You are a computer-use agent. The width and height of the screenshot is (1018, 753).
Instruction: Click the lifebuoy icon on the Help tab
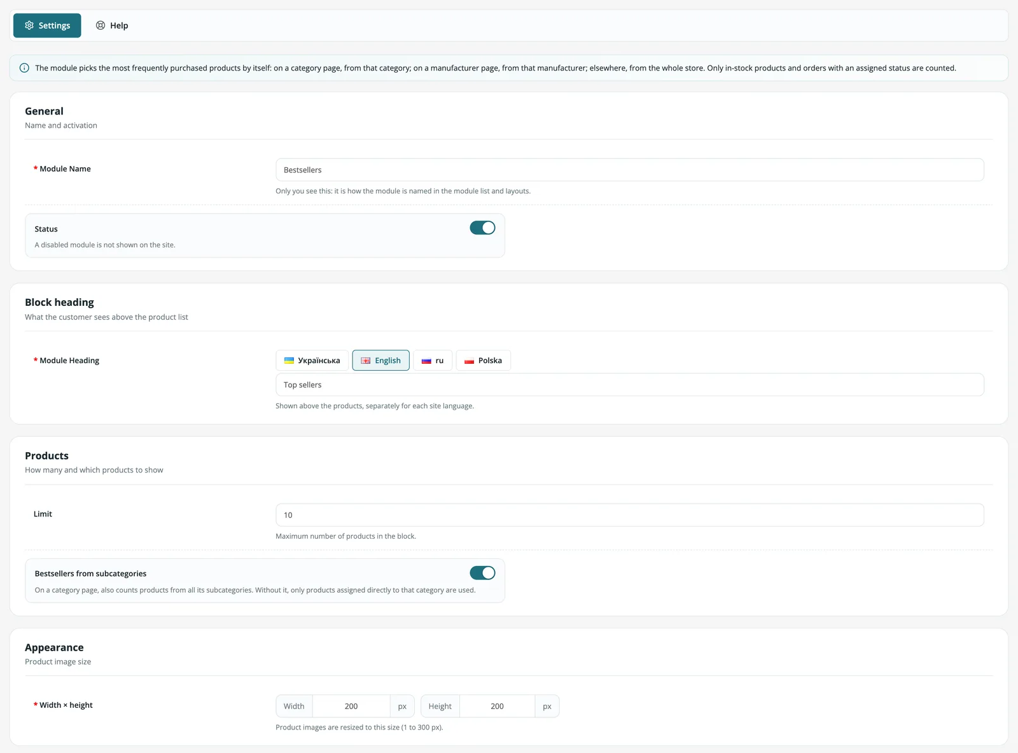(101, 25)
